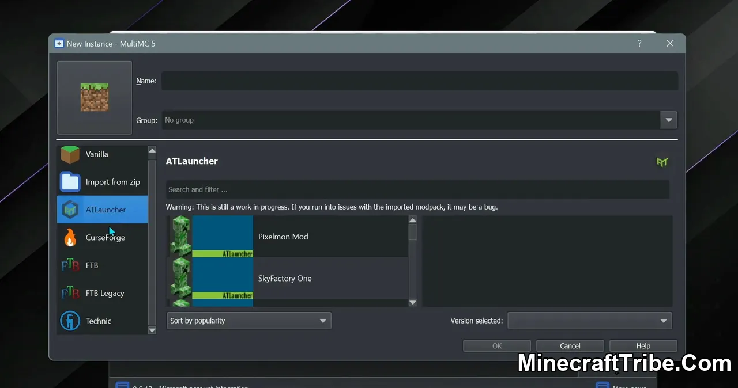Click modpack list scrollbar down arrow

[412, 302]
